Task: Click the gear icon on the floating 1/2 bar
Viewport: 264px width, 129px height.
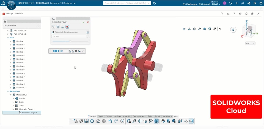Action: coord(76,51)
